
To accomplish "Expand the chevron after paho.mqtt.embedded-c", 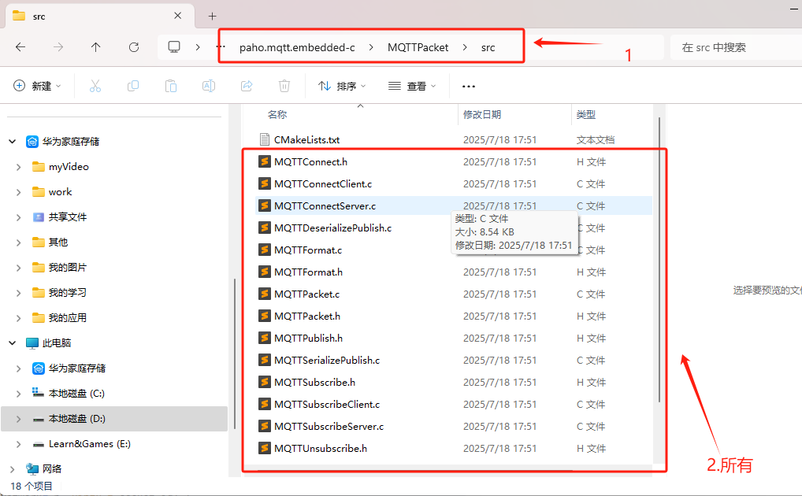I will point(371,47).
